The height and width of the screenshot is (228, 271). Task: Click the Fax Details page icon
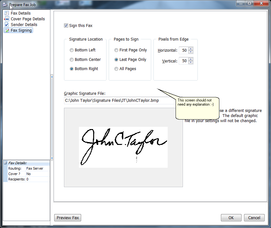(7, 13)
